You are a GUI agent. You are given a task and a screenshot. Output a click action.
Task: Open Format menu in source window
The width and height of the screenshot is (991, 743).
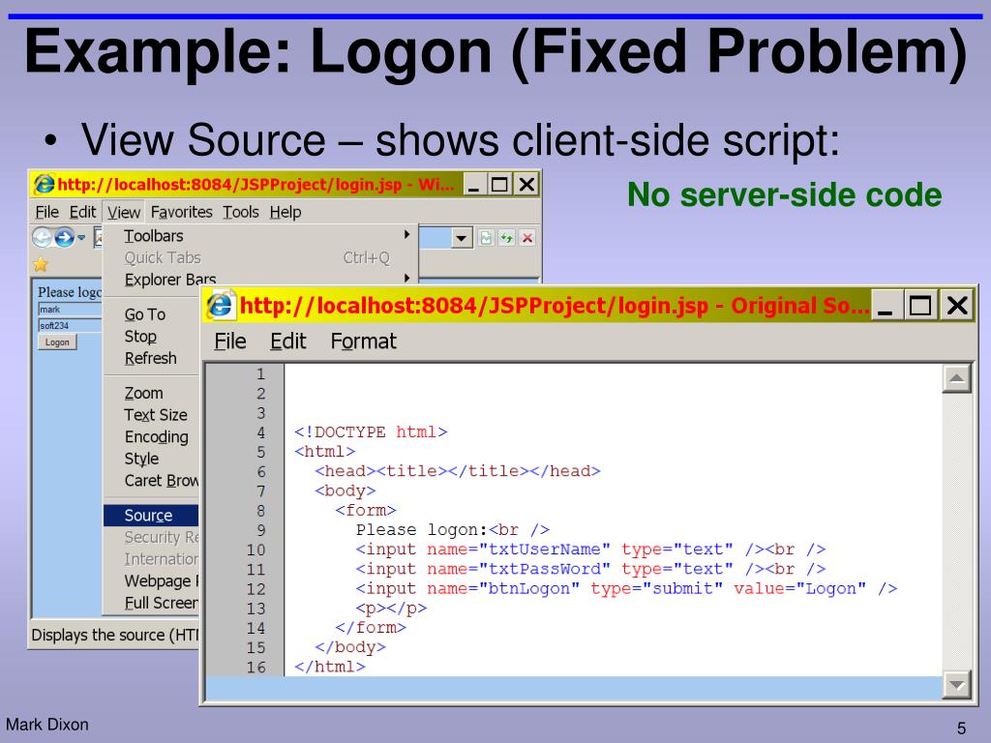click(364, 342)
